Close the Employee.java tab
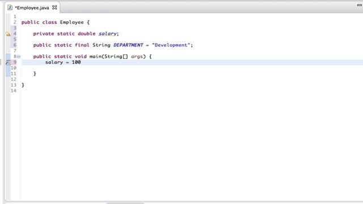Viewport: 363px width, 204px height. pos(54,7)
